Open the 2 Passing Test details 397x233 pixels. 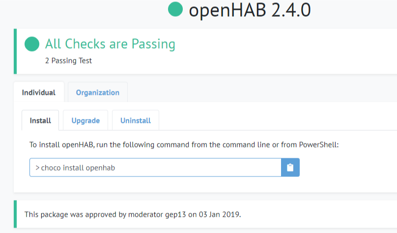coord(68,61)
